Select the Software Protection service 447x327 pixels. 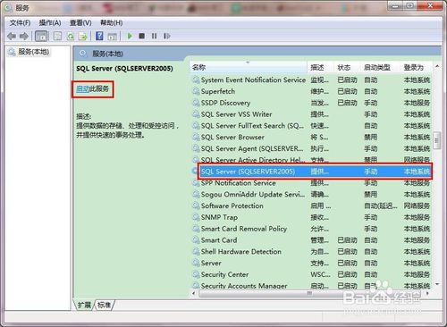click(x=311, y=205)
